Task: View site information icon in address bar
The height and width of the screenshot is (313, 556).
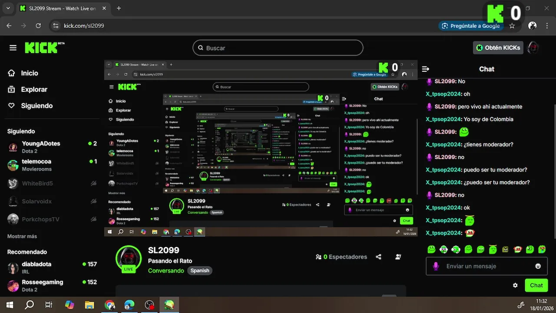Action: tap(55, 26)
